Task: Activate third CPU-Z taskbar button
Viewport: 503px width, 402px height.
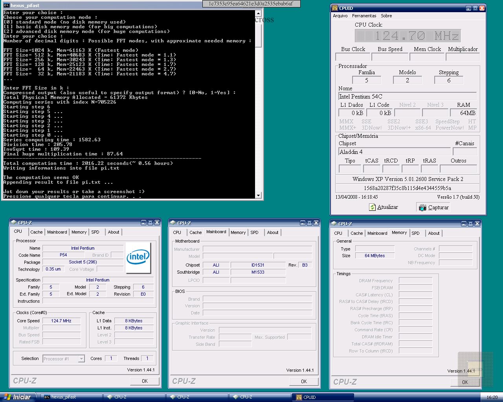Action: (x=259, y=397)
